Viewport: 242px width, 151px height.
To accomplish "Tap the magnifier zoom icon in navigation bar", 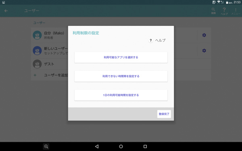I will tap(46, 147).
